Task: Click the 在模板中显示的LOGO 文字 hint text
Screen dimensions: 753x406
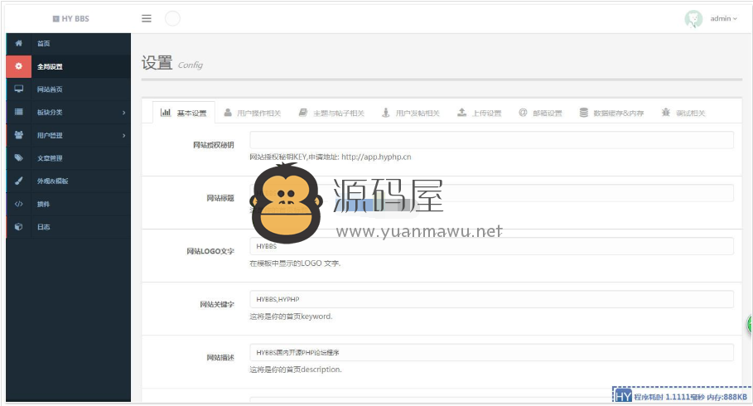Action: (295, 263)
